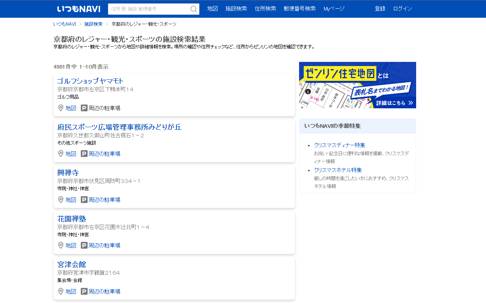Open the ゼンリン住宅地図 banner

(x=358, y=85)
